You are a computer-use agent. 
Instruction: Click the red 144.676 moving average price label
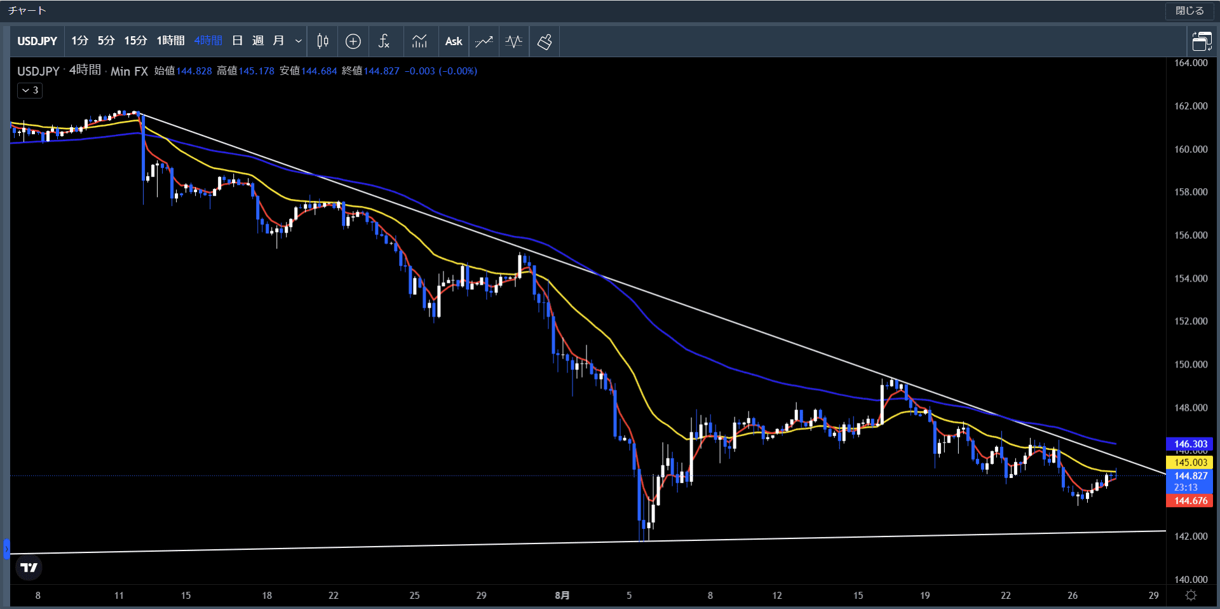1189,501
